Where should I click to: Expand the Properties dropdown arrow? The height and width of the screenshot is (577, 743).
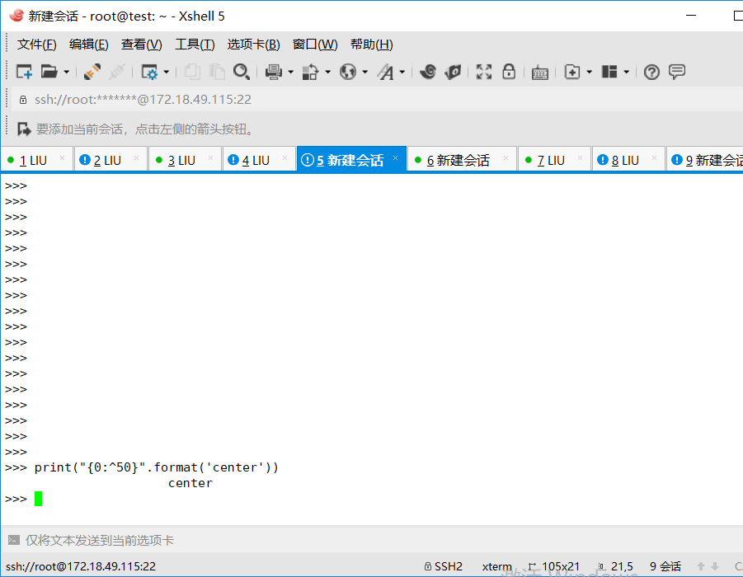coord(167,72)
